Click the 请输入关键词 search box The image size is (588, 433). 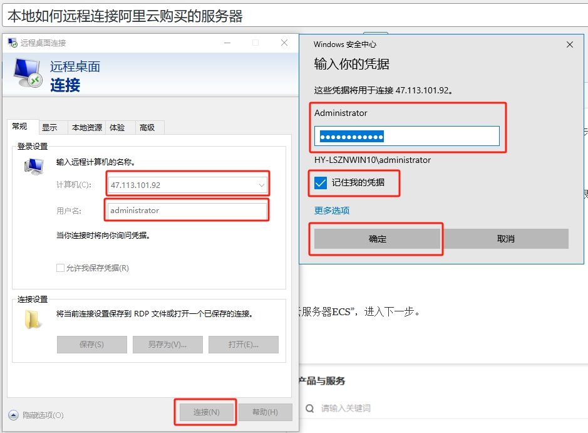pyautogui.click(x=346, y=408)
